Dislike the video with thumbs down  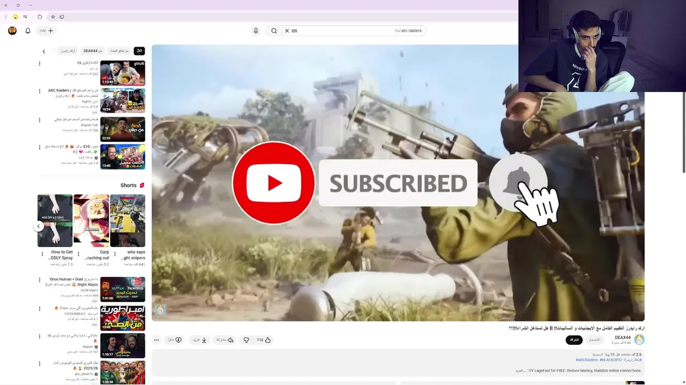[246, 340]
